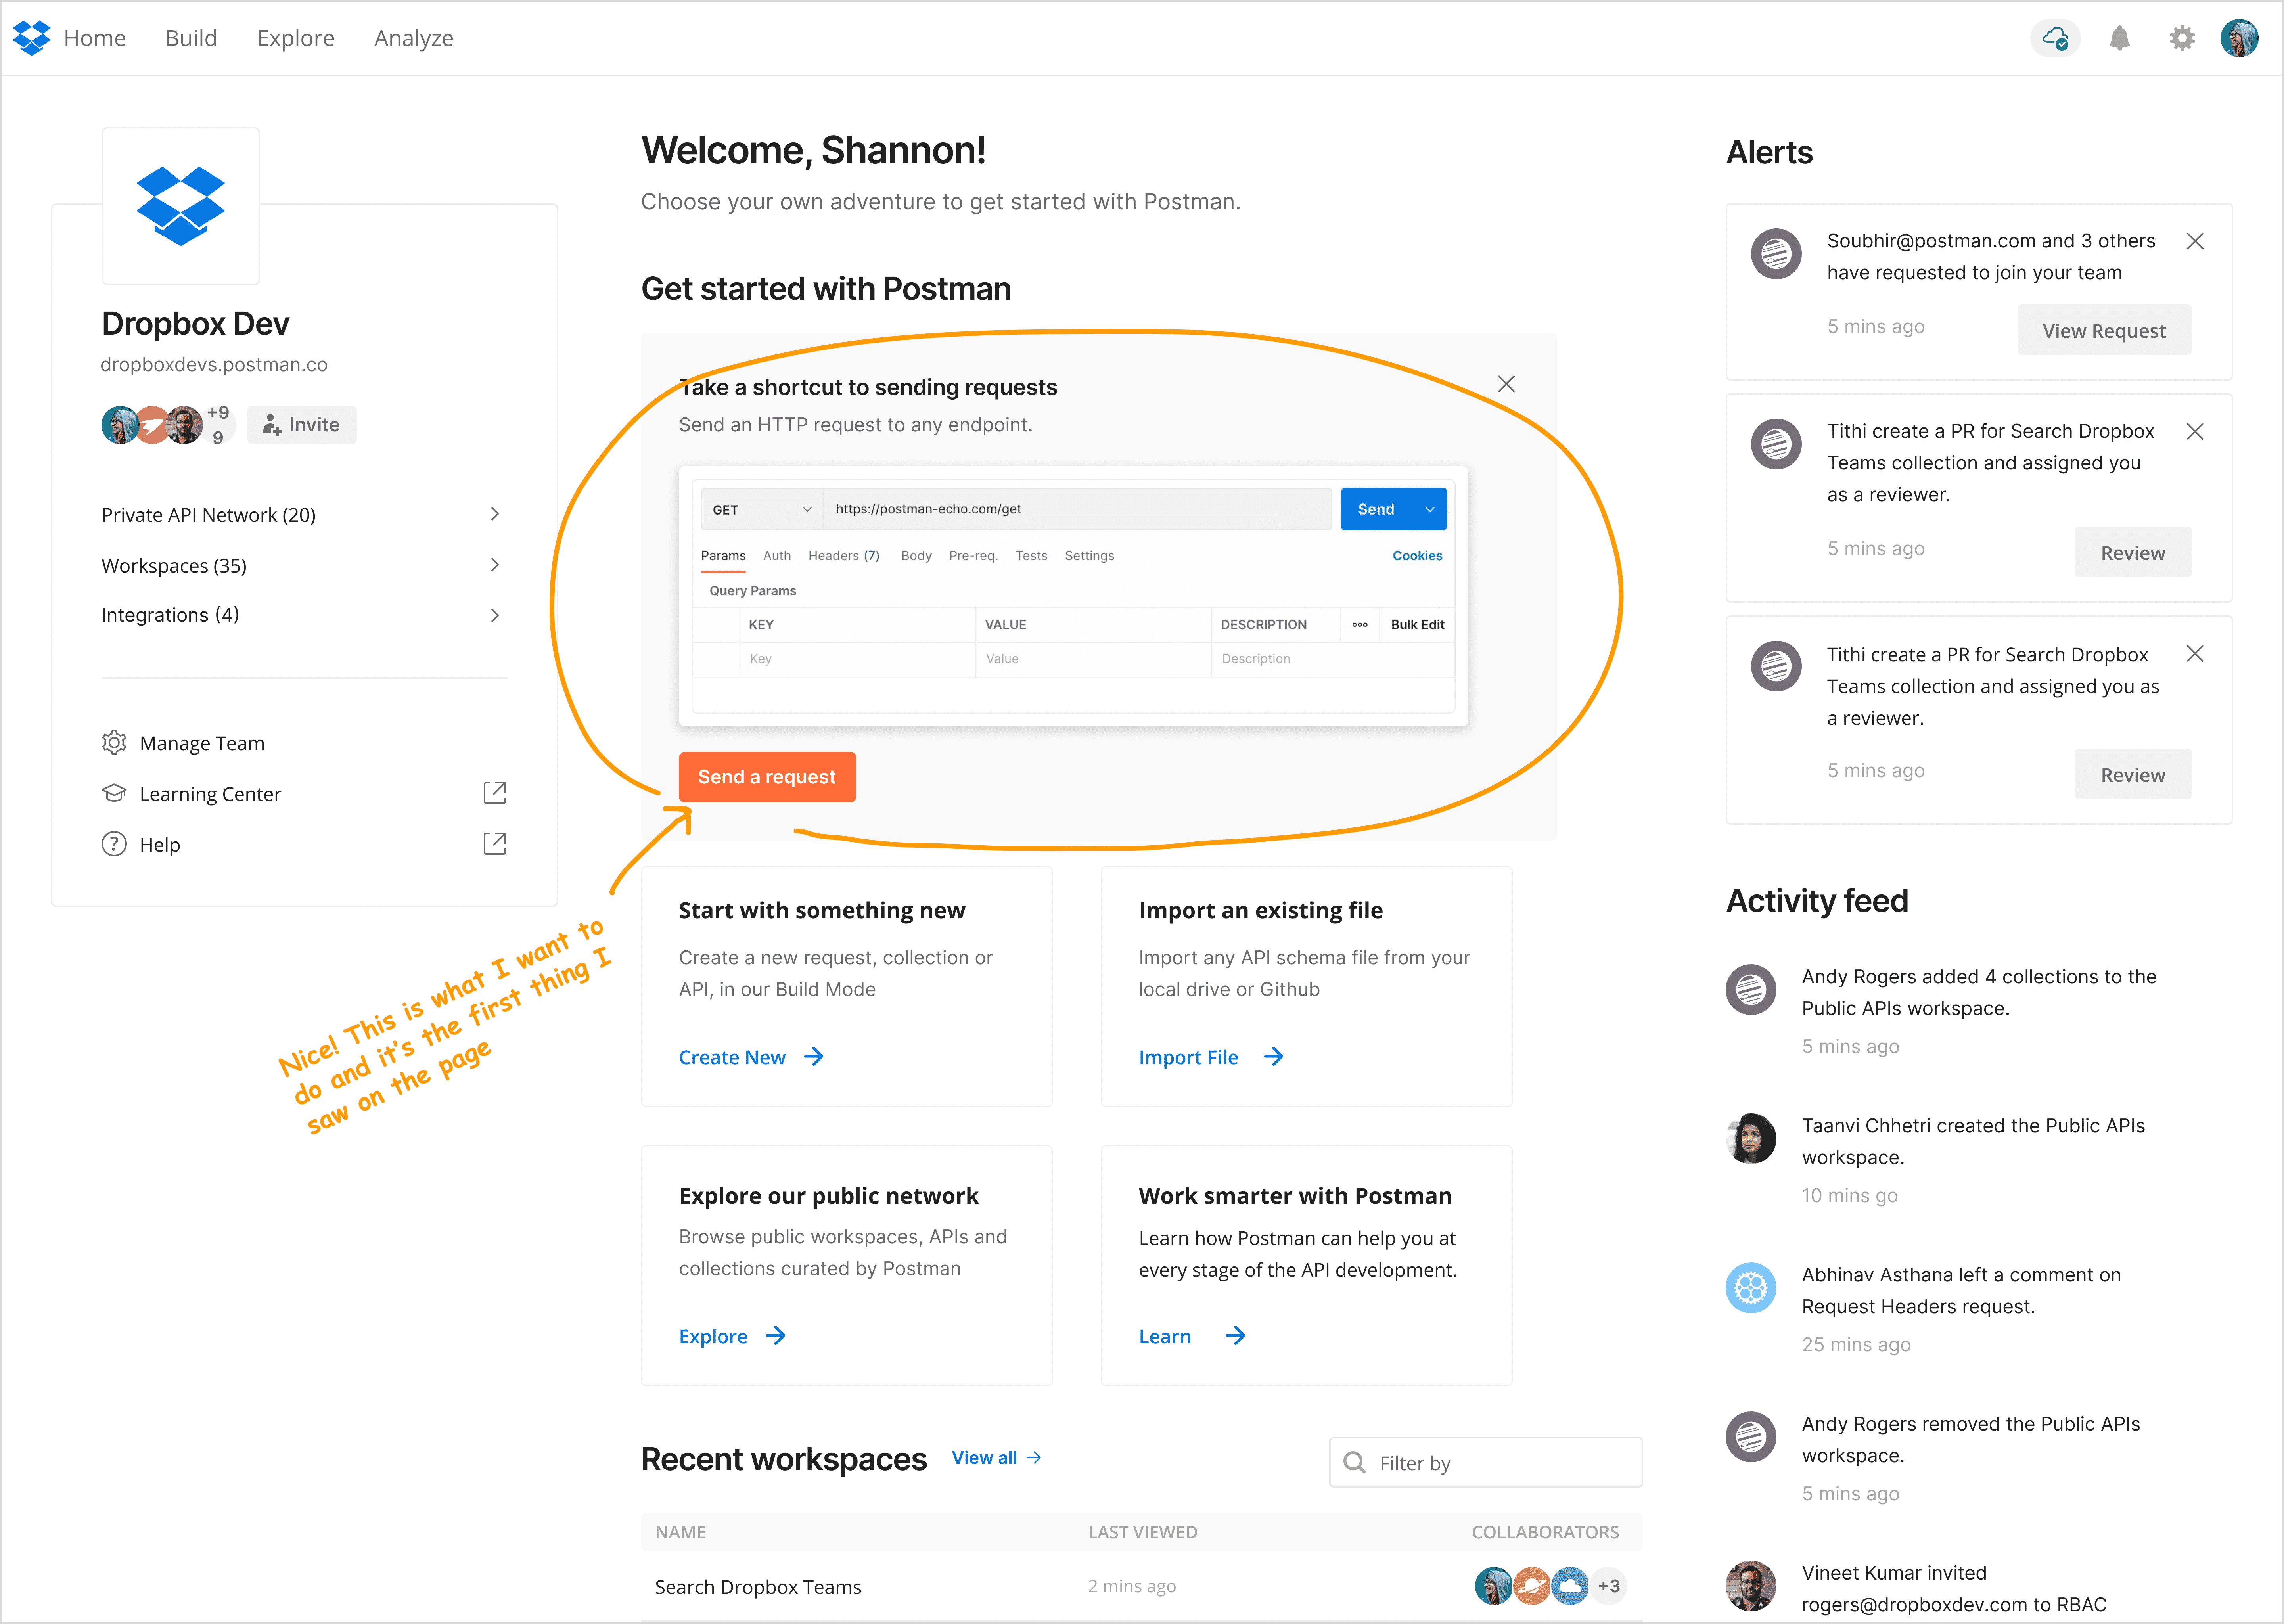The image size is (2284, 1624).
Task: Click dropboxdevs.postman.co team URL
Action: [x=214, y=365]
